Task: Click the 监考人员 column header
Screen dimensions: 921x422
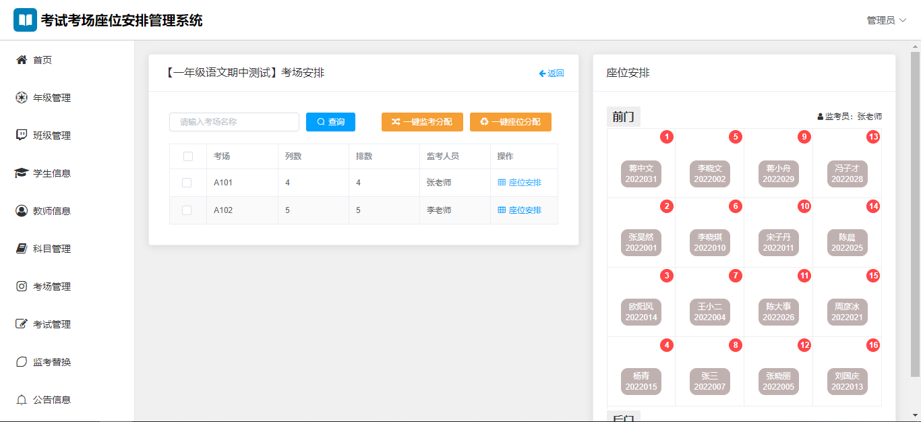Action: coord(454,156)
